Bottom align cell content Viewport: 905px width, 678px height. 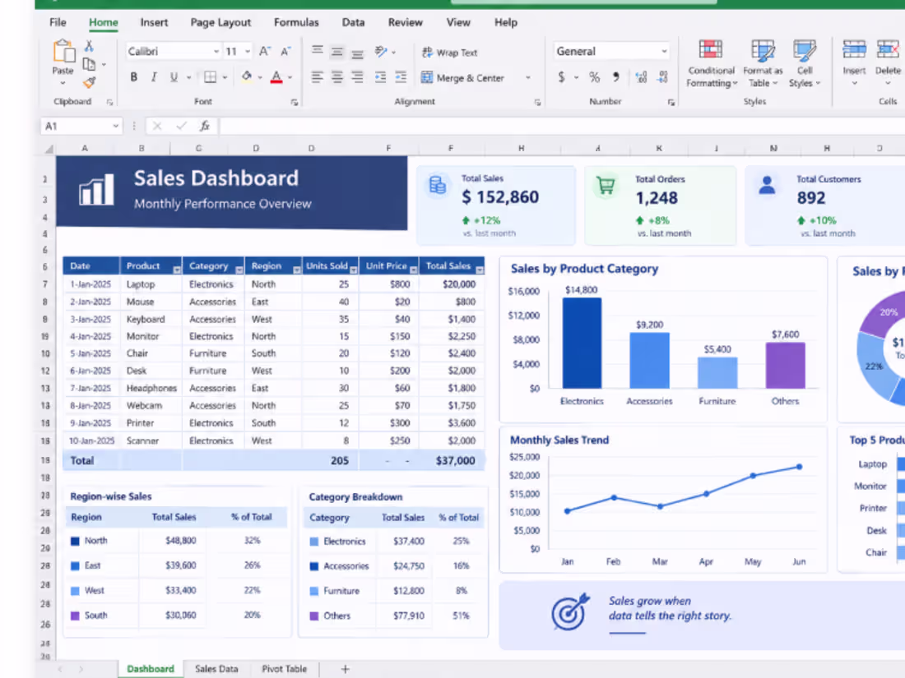tap(358, 54)
